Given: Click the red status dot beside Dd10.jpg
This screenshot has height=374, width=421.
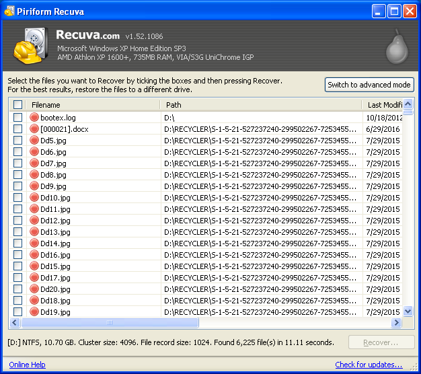Looking at the screenshot, I should coord(34,197).
